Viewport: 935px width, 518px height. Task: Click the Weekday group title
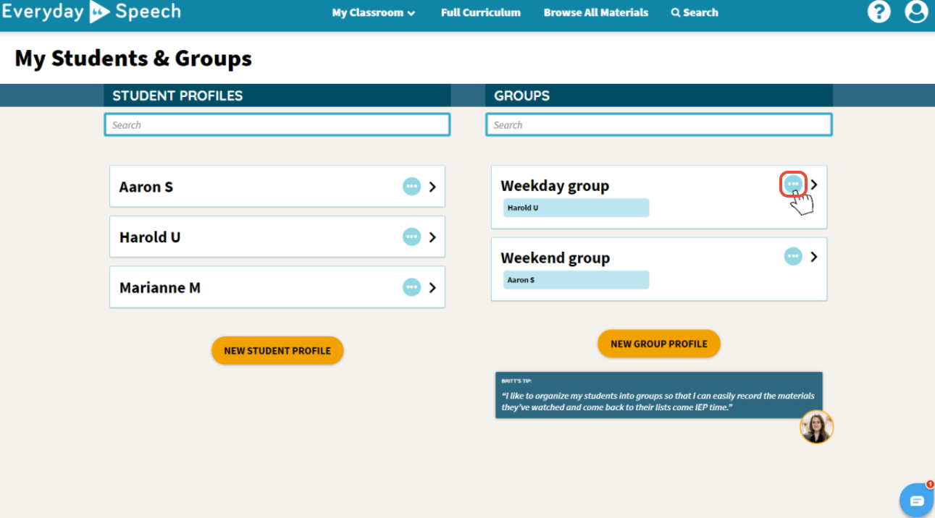555,186
